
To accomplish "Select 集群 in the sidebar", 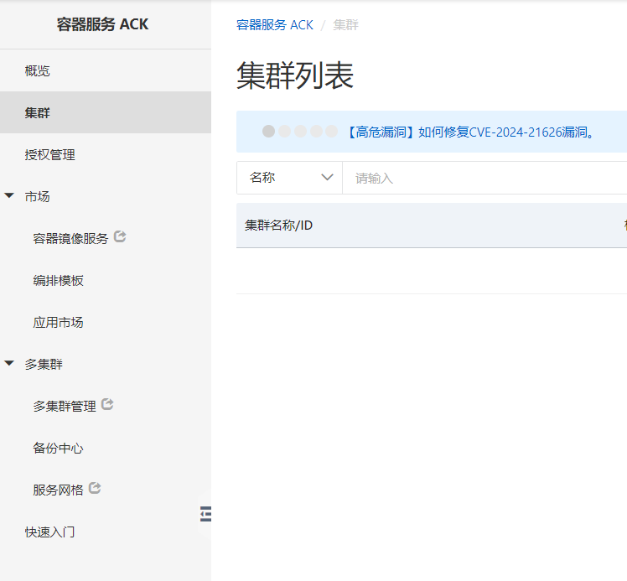I will [x=105, y=112].
